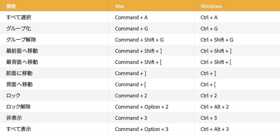Click the Command + Option + 2 cell
Viewport: 280px width, 135px height.
point(142,107)
